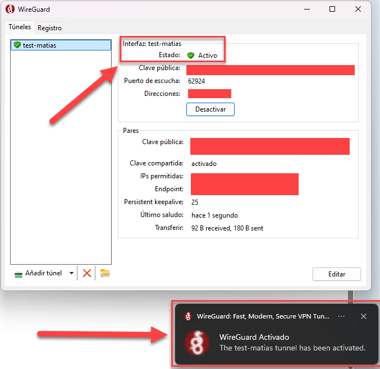Minimize the WireGuard window
This screenshot has width=380, height=369.
tap(306, 9)
